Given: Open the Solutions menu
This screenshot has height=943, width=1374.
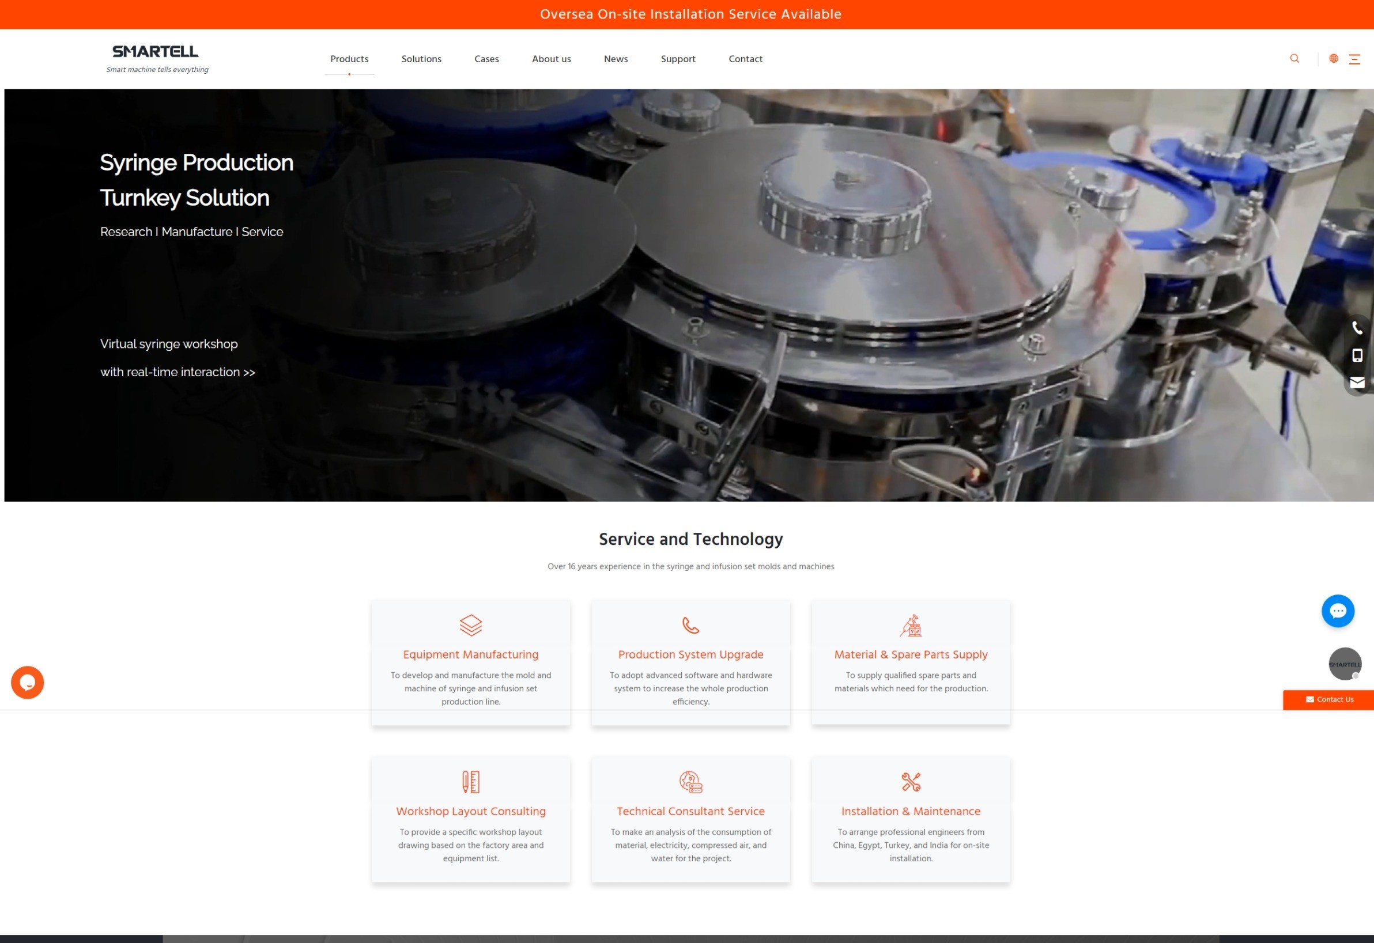Looking at the screenshot, I should (421, 59).
